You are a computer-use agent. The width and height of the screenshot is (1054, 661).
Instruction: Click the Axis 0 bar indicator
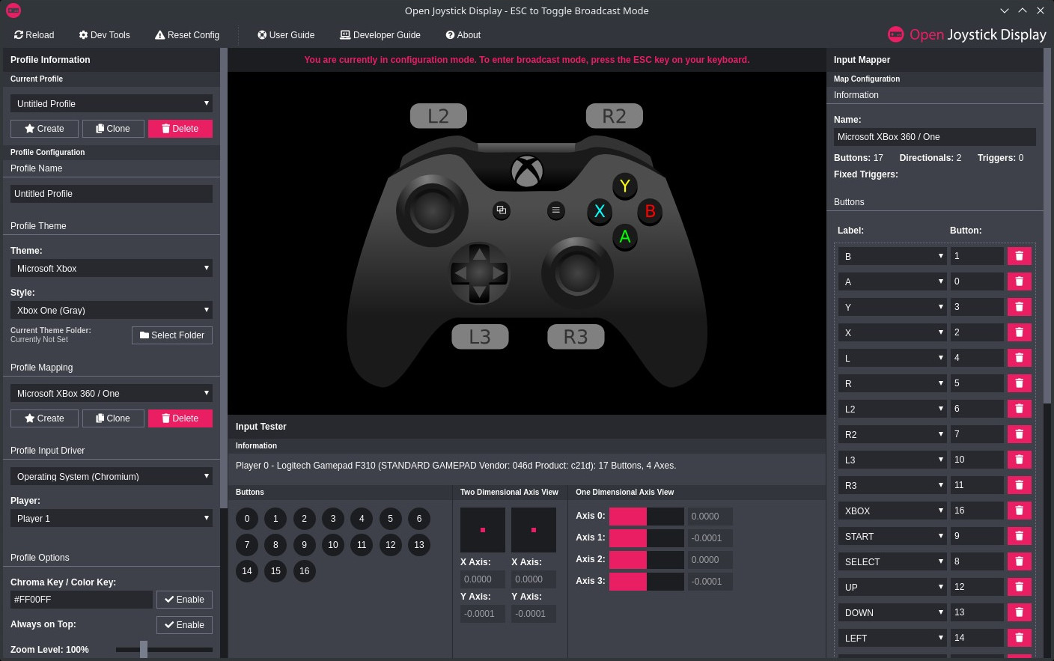[647, 517]
